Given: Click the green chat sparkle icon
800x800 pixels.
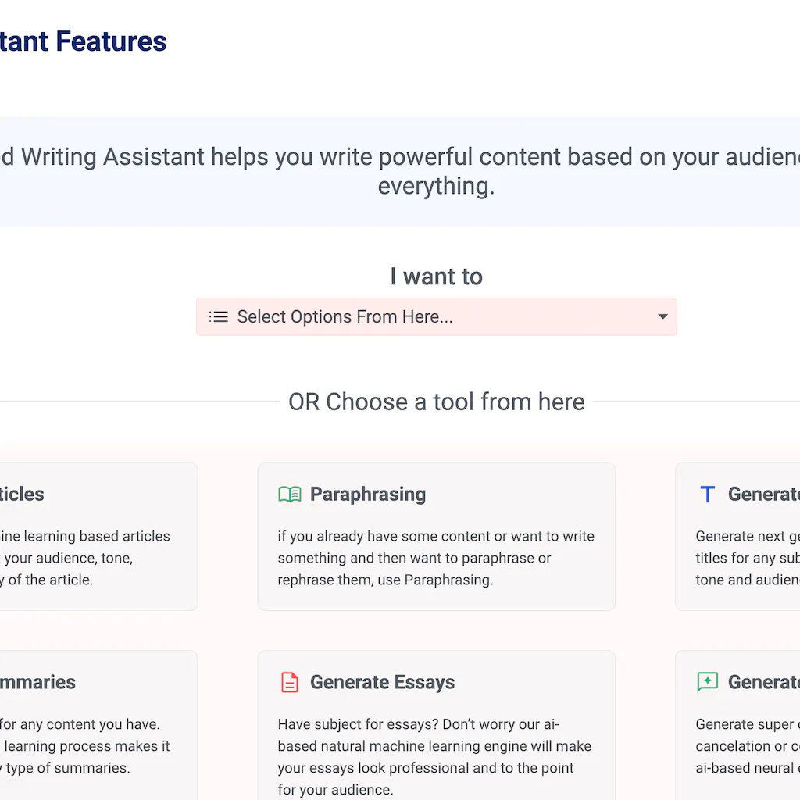Looking at the screenshot, I should tap(707, 682).
